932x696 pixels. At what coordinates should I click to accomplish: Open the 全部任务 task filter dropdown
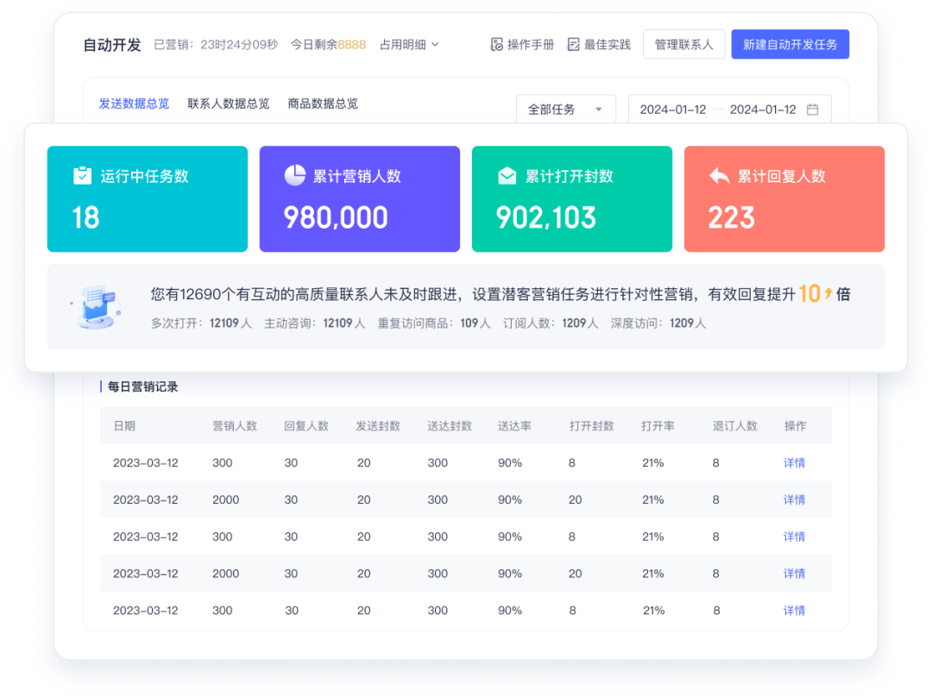(x=565, y=110)
